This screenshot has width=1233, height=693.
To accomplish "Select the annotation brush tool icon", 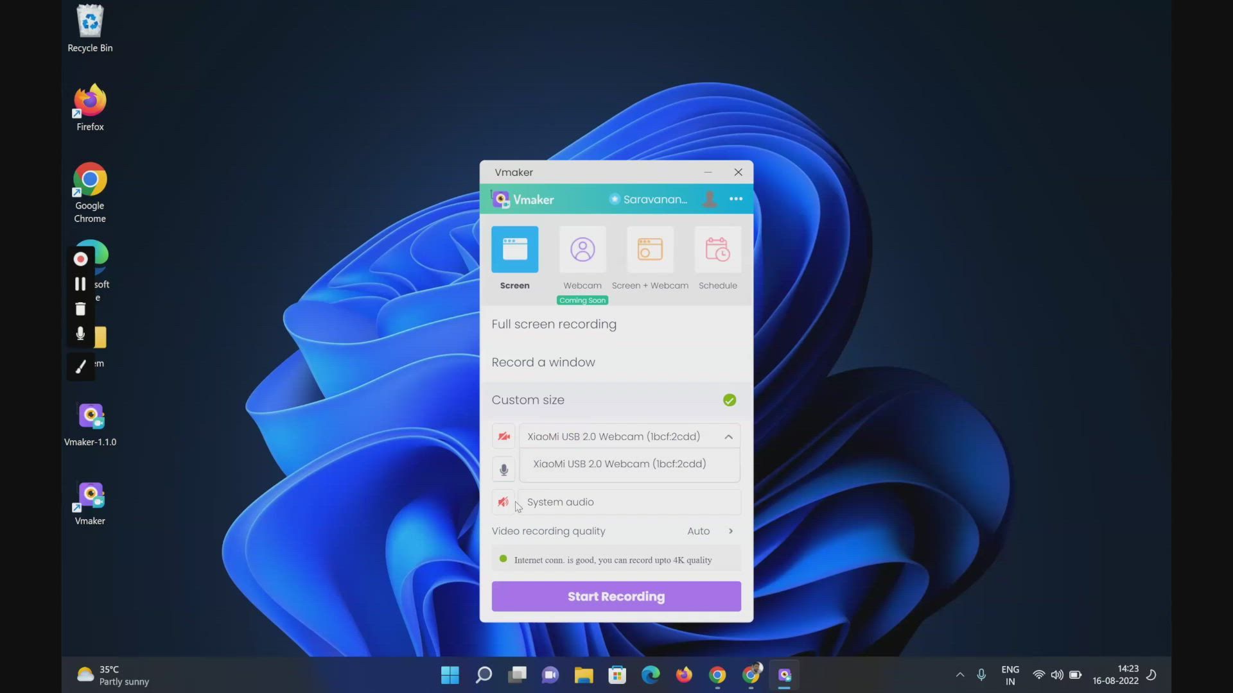I will click(80, 366).
